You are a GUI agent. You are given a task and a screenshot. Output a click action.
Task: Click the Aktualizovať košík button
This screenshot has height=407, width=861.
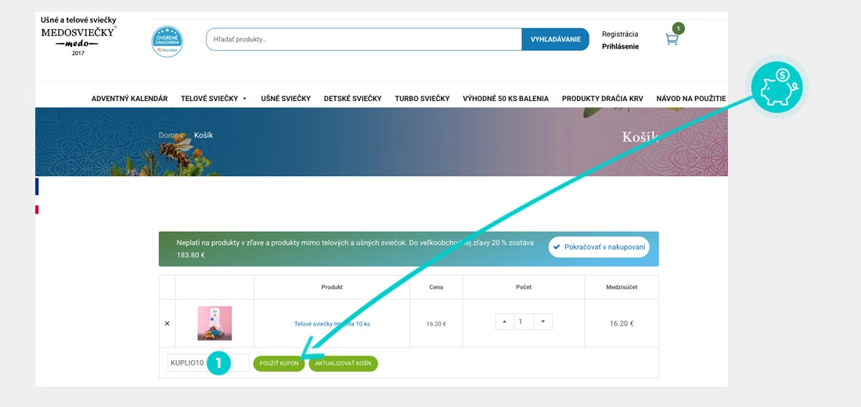pos(343,363)
